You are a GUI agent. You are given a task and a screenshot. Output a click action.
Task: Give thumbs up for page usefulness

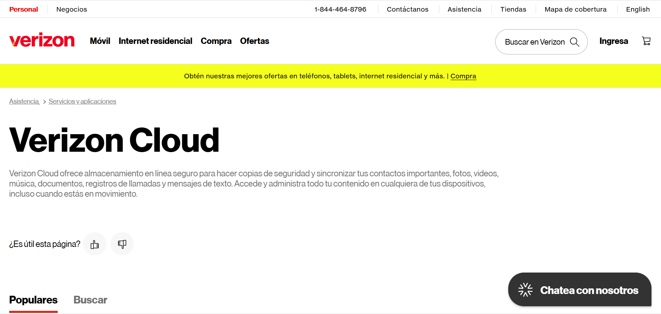point(95,244)
